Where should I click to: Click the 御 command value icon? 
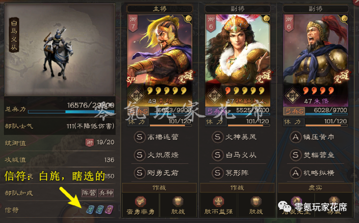point(90,143)
